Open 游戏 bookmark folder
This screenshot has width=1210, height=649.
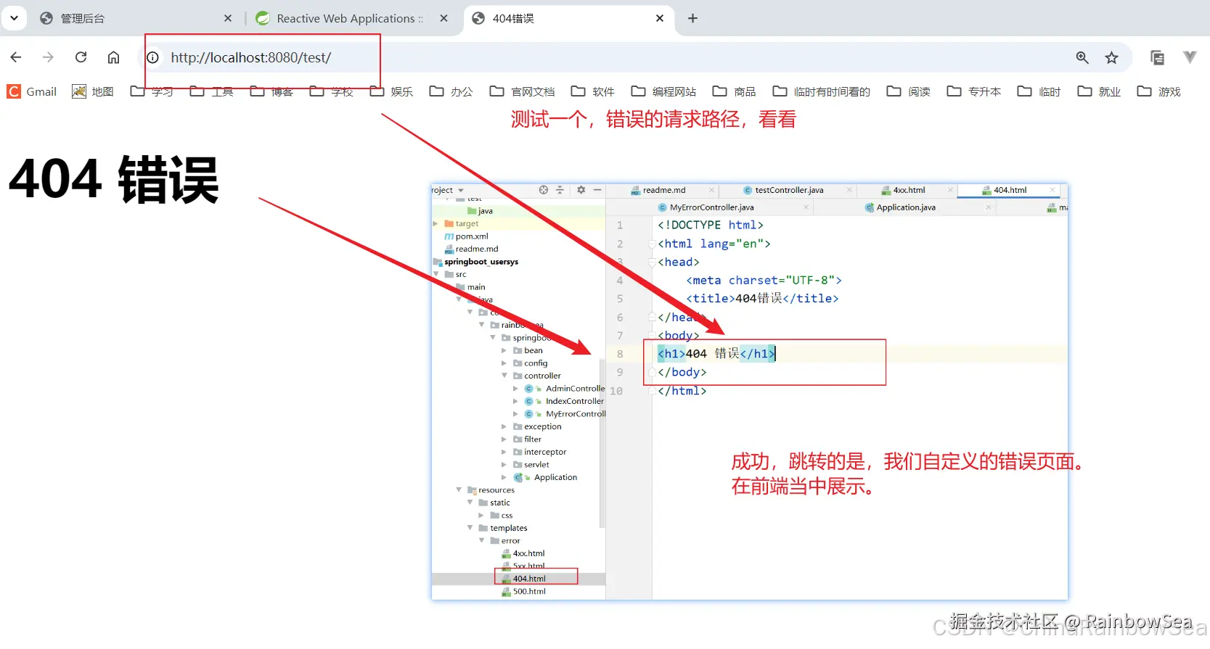tap(1159, 91)
